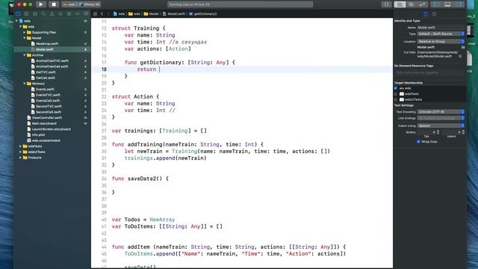The image size is (478, 269).
Task: Expand the Supporting files folder
Action: click(x=25, y=32)
